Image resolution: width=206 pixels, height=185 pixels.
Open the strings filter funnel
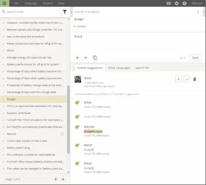(65, 12)
